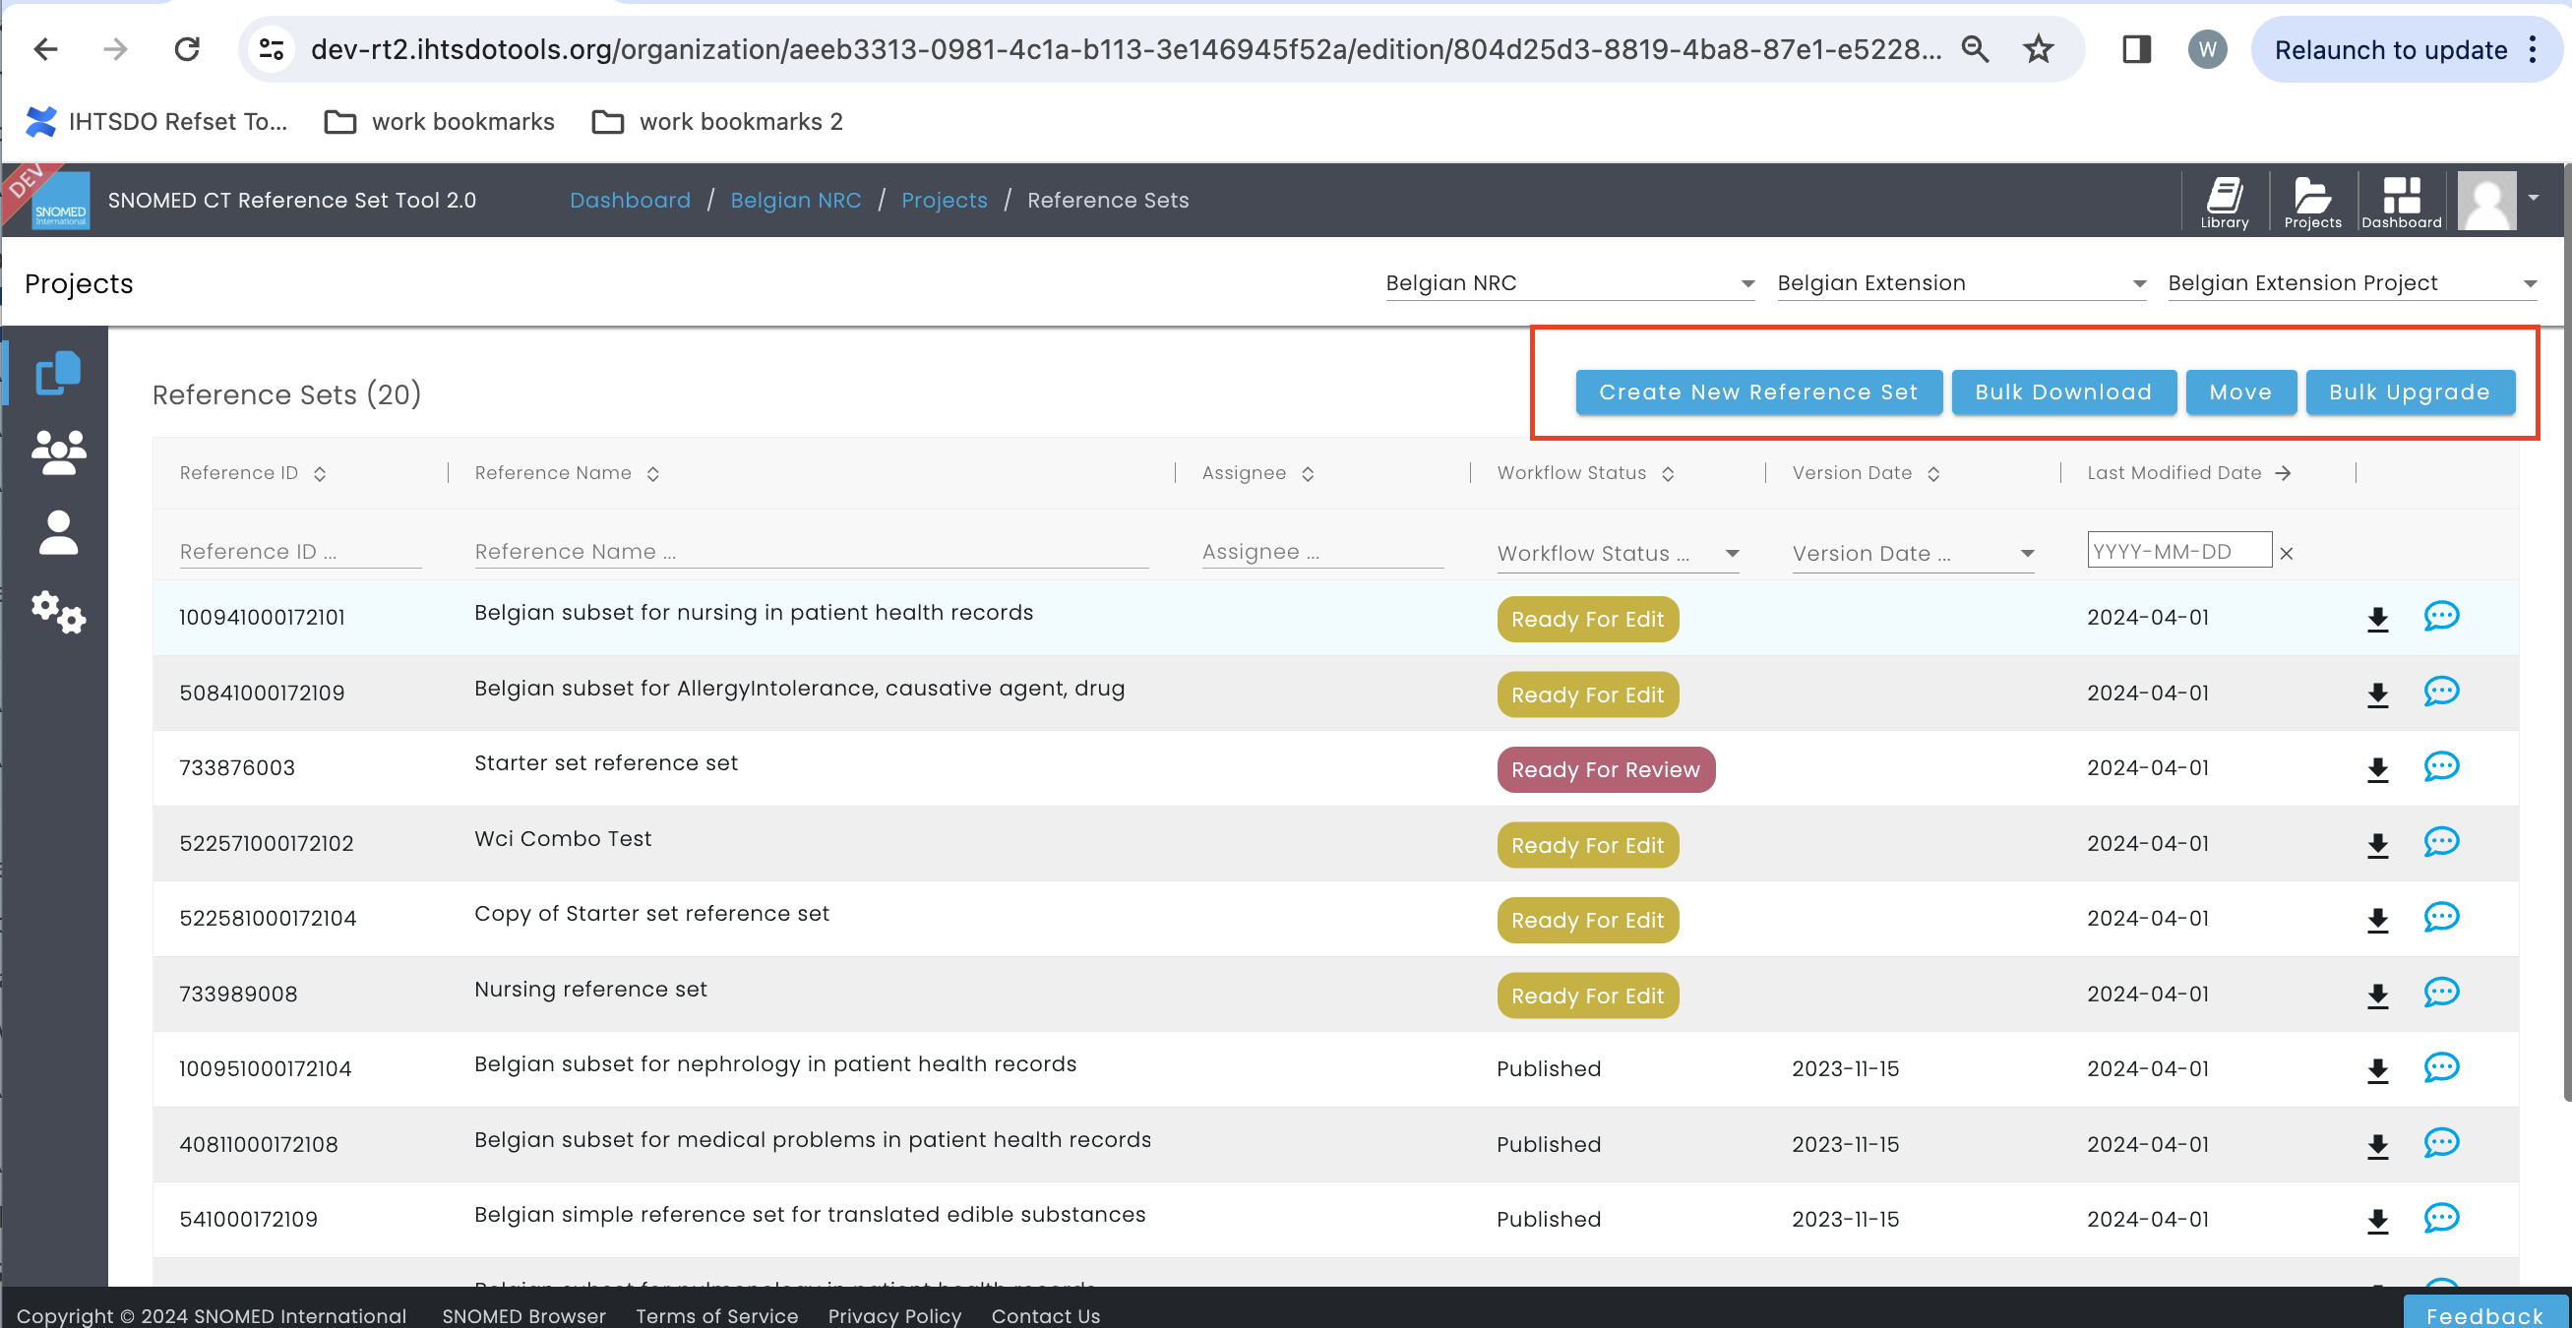
Task: Open the Library icon in header
Action: coord(2224,202)
